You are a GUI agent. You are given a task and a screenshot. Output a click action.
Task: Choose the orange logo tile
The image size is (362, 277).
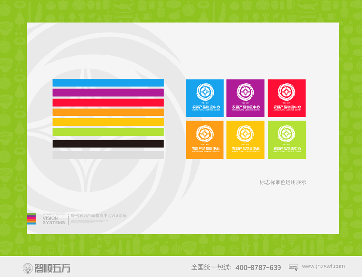point(205,139)
